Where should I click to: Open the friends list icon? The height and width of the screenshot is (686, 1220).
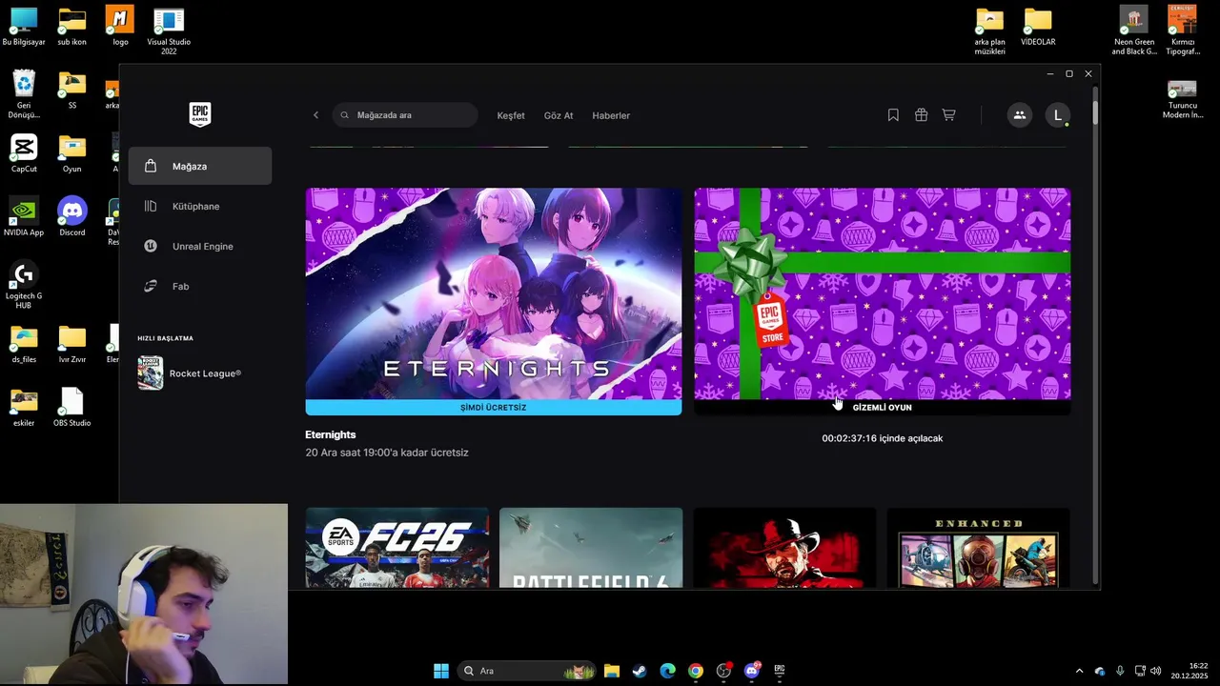(1019, 115)
